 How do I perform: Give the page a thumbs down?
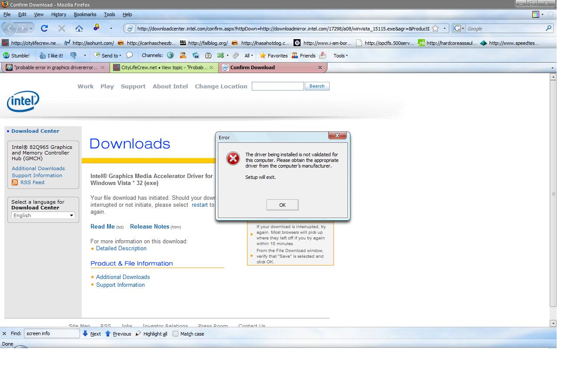click(73, 56)
